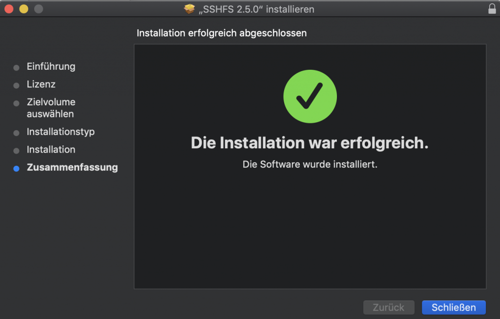The width and height of the screenshot is (500, 319).
Task: Click the grey bullet beside Installationstyp
Action: (x=16, y=133)
